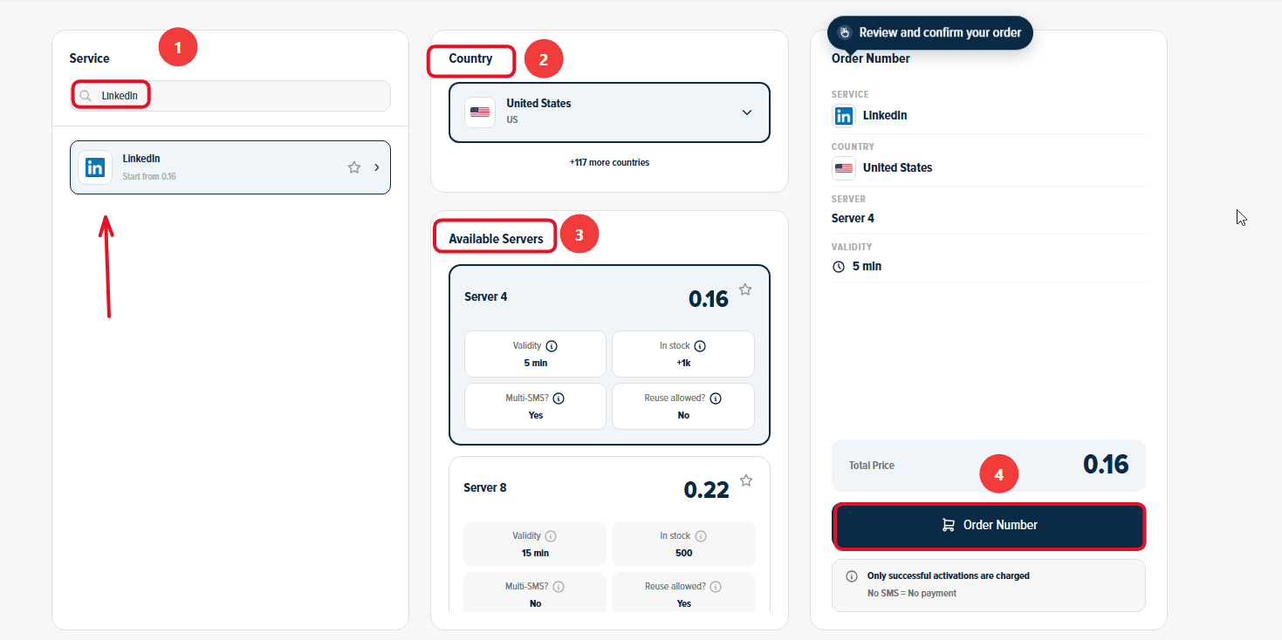Select the Server 8 card in Available Servers
This screenshot has width=1282, height=640.
609,534
